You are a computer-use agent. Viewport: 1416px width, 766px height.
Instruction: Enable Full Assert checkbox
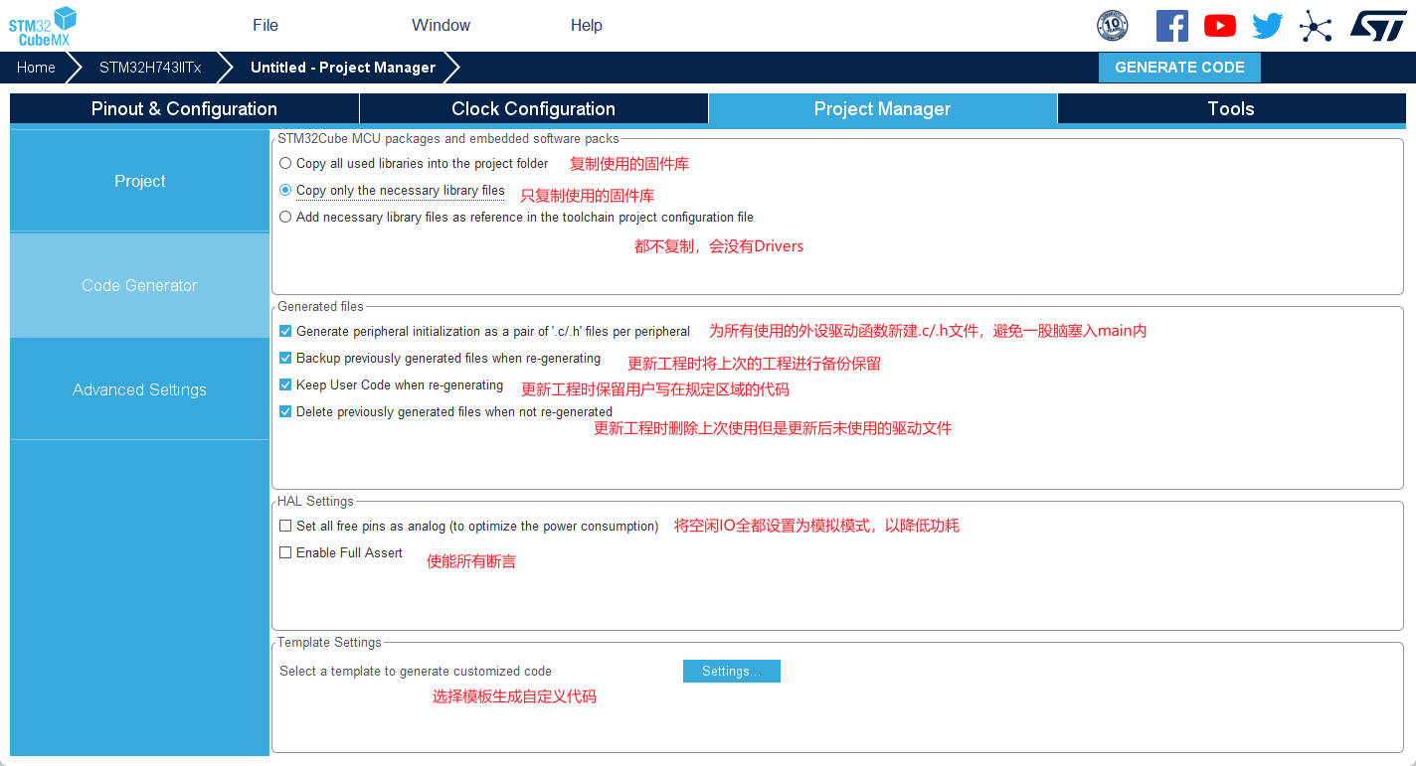(x=286, y=552)
